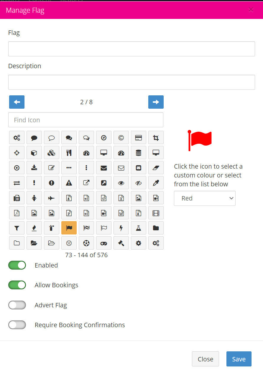Turn on Require Booking Confirmations
This screenshot has height=375, width=263.
[x=17, y=325]
